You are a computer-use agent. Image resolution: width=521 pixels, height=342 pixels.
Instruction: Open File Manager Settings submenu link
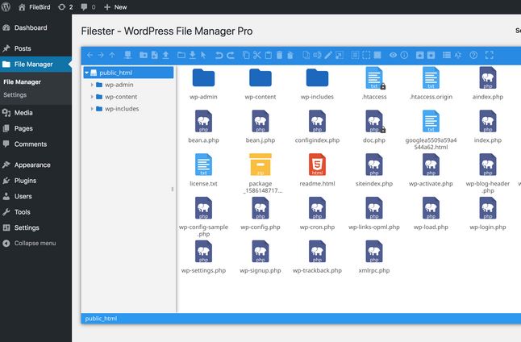tap(15, 94)
